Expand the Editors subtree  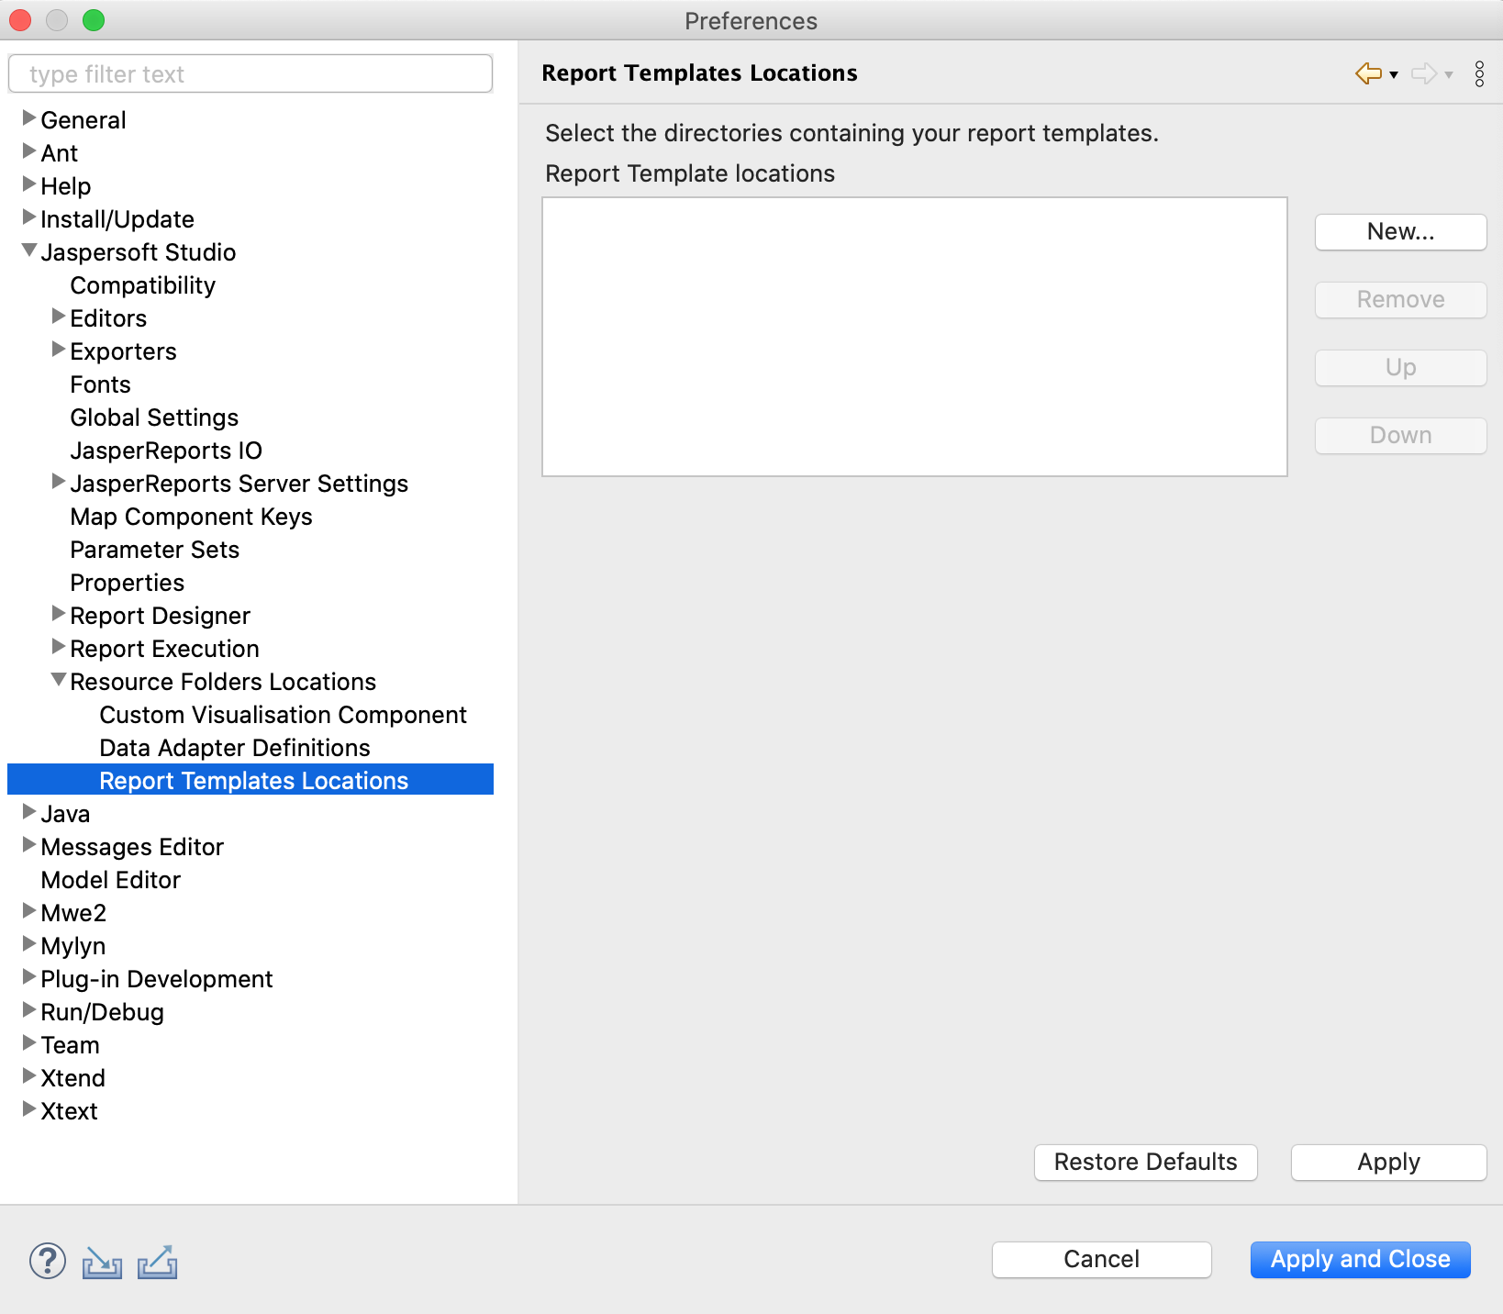click(x=59, y=317)
